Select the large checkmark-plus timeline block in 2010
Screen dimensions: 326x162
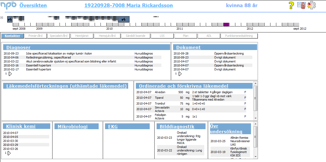[x=124, y=19]
